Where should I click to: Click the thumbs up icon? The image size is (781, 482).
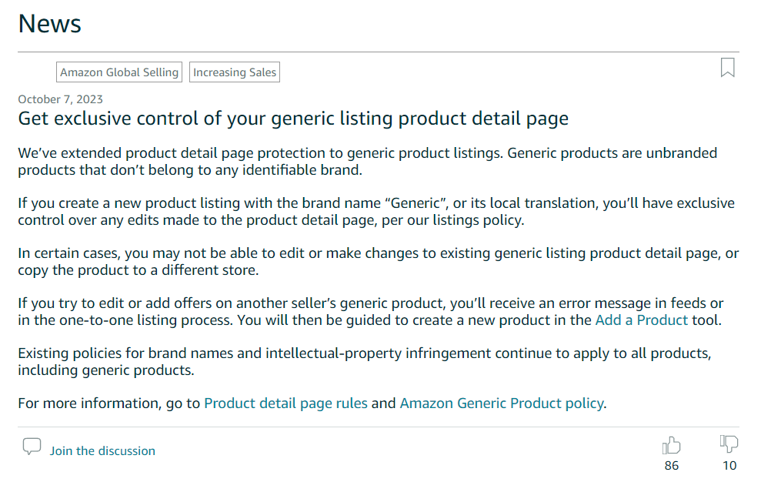point(671,445)
